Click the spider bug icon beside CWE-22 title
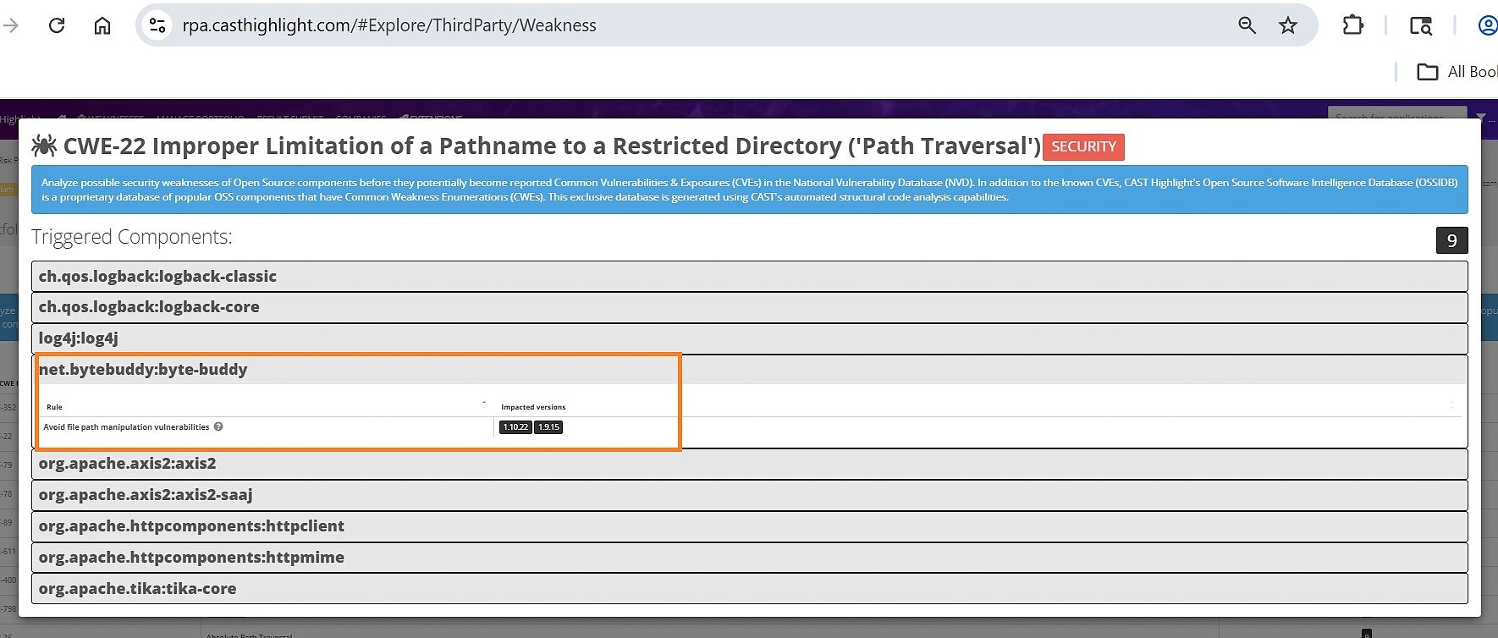 click(x=44, y=146)
